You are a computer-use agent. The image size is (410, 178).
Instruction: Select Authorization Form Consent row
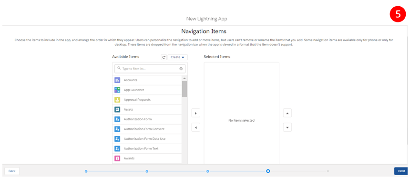(x=147, y=129)
